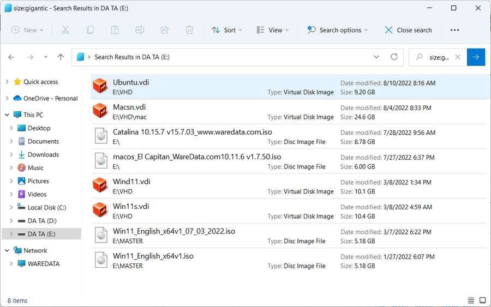Select the Macsn.vdi file name
This screenshot has height=307, width=491.
click(129, 107)
